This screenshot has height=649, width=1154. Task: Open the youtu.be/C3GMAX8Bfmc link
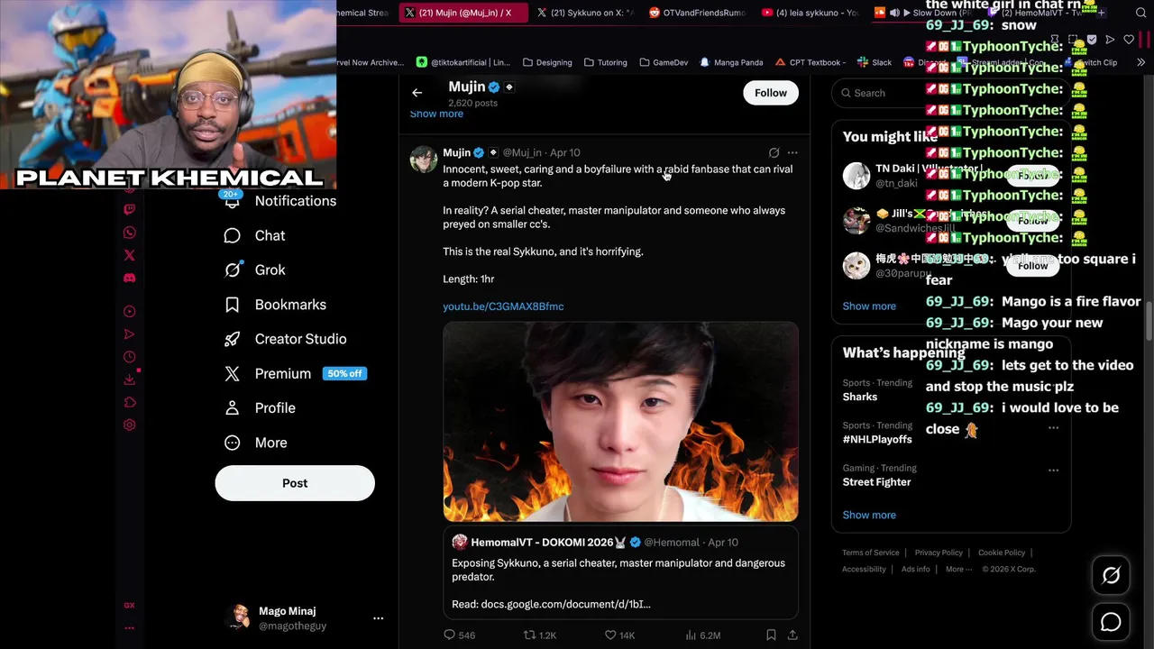503,306
